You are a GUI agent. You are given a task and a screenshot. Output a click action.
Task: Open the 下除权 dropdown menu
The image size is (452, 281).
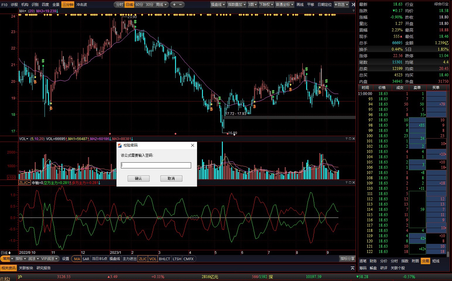tap(266, 4)
